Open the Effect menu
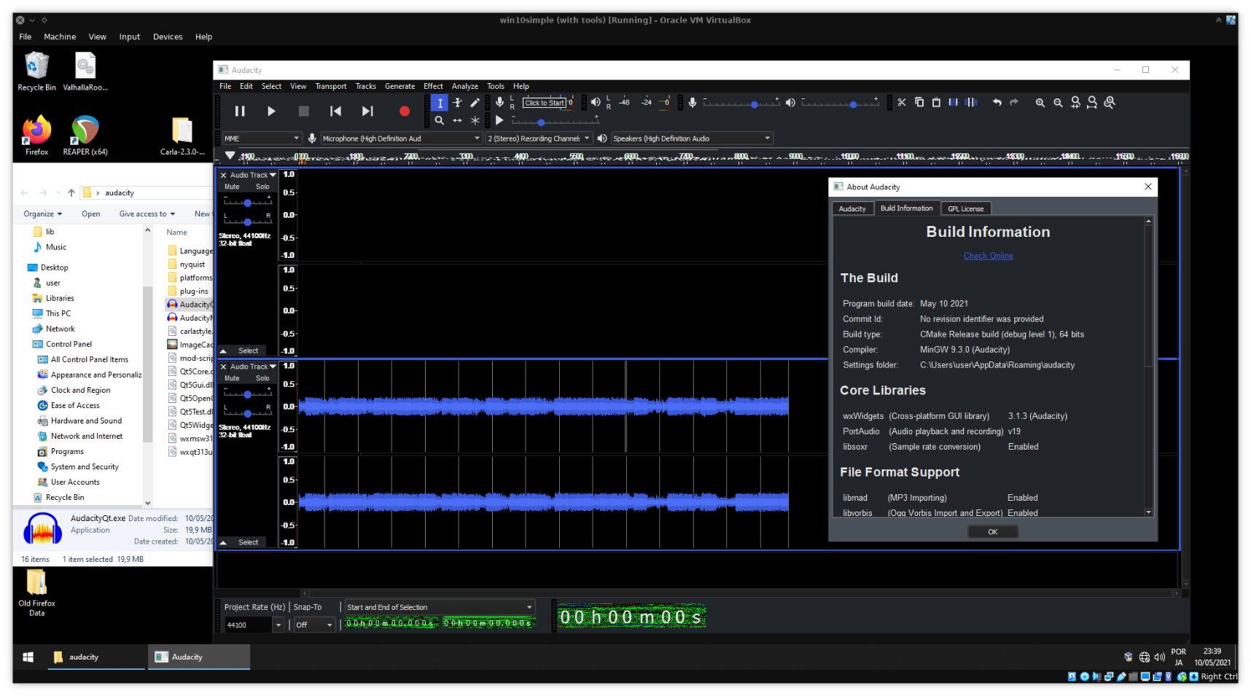This screenshot has width=1251, height=696. (433, 86)
